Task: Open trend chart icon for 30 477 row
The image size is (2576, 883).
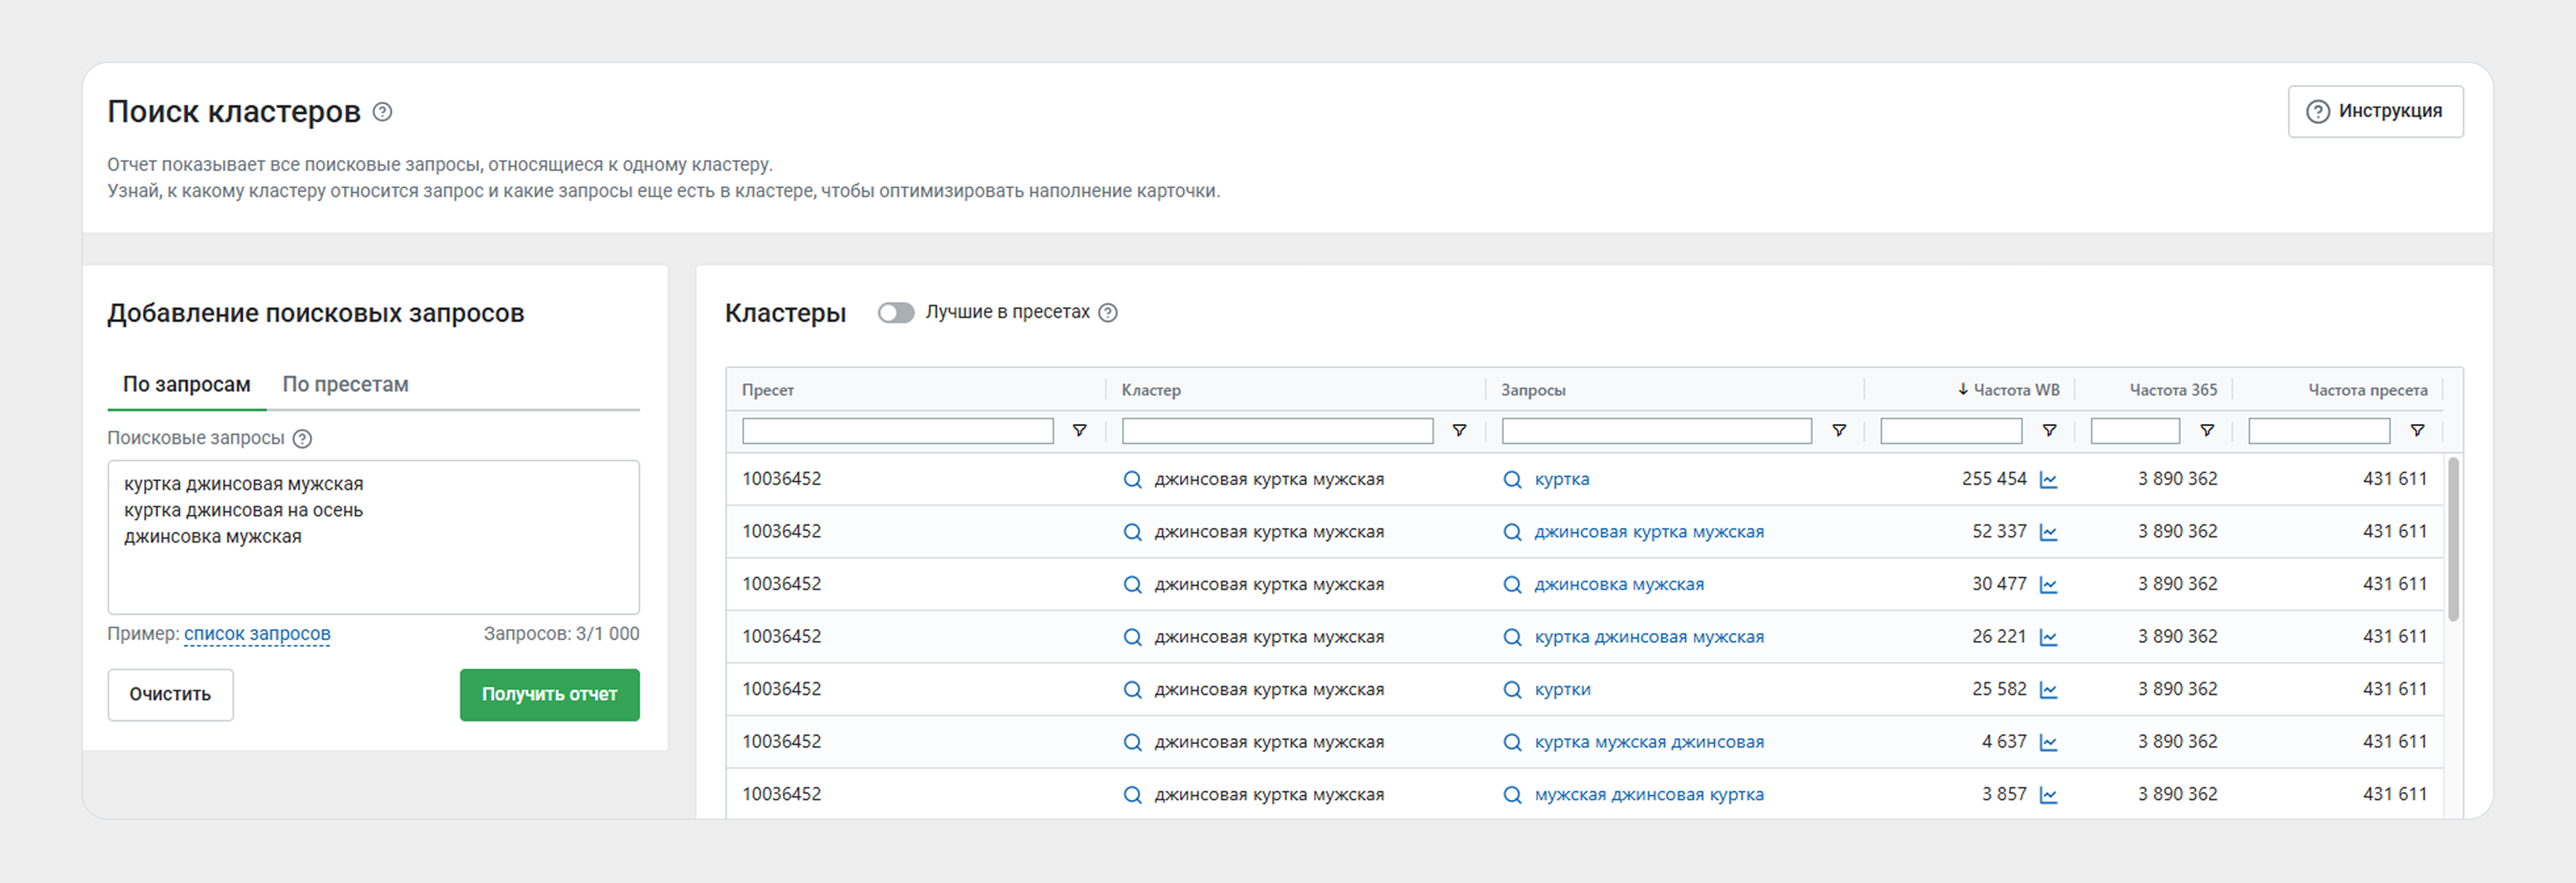Action: (x=2048, y=585)
